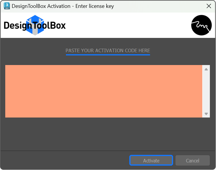The image size is (216, 170).
Task: Cancel the activation dialog
Action: 192,160
